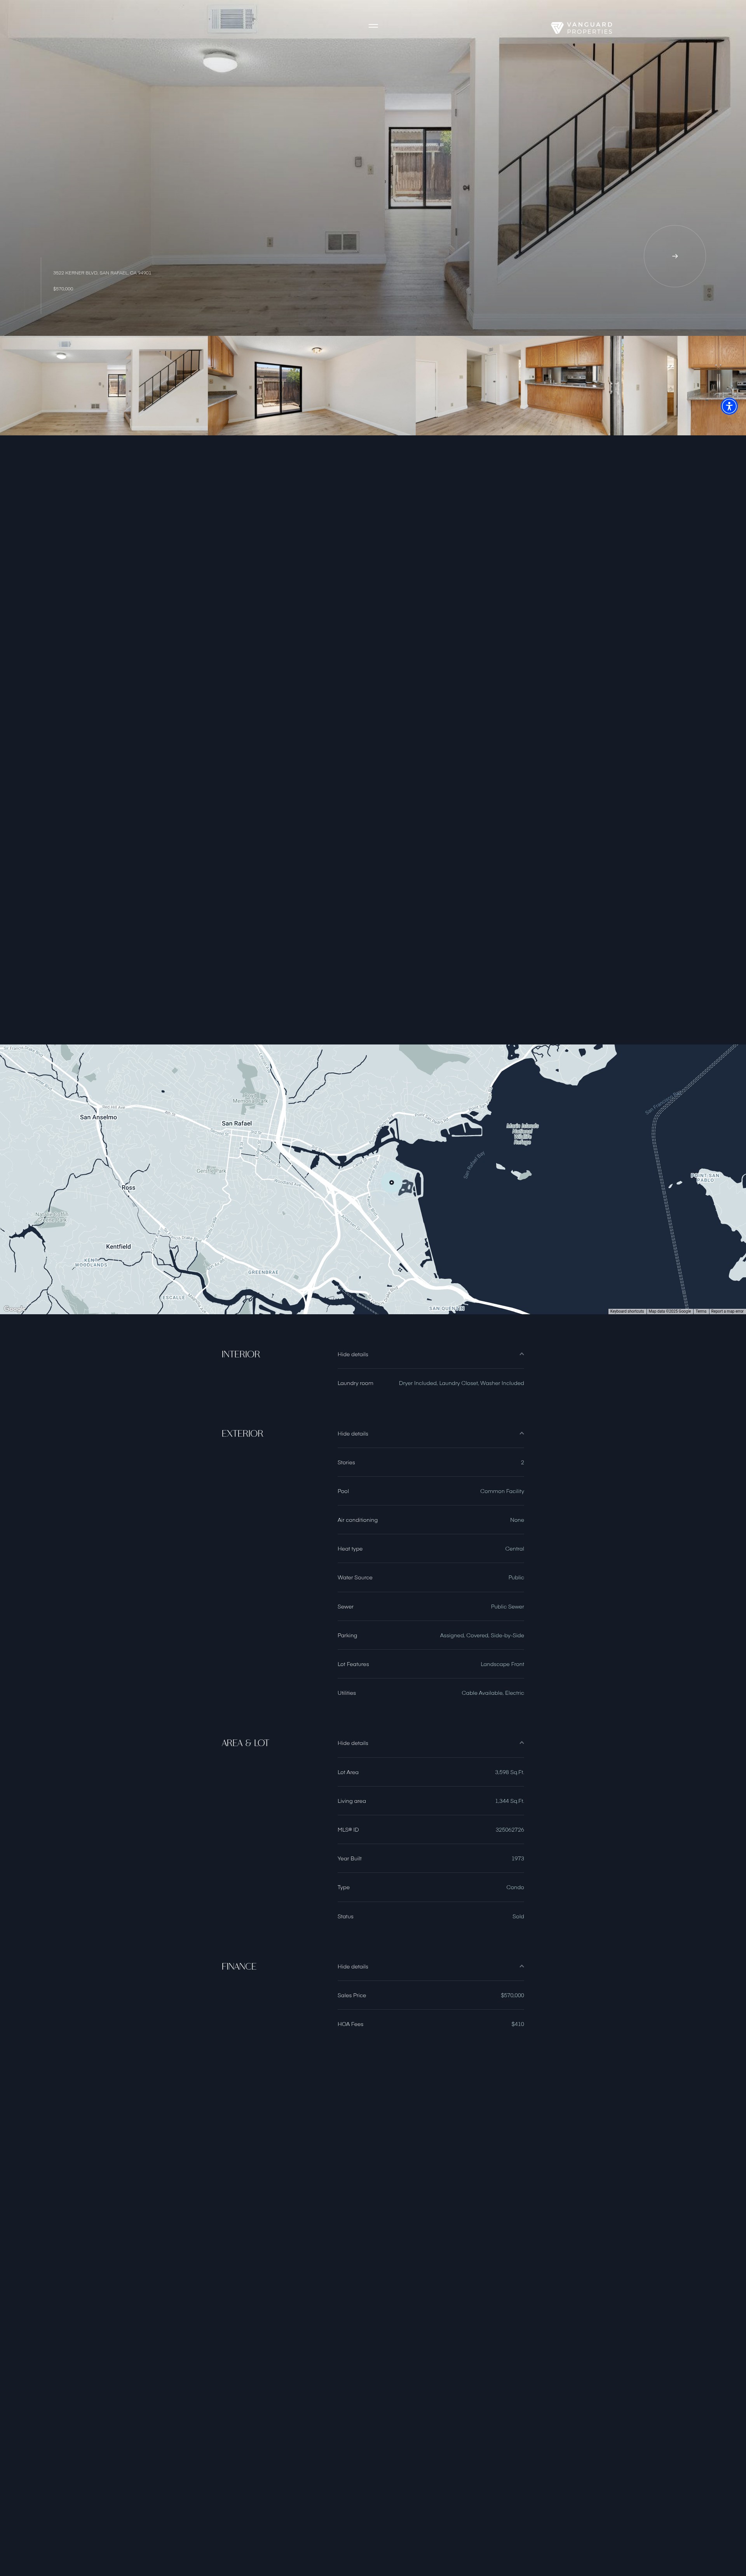This screenshot has height=2576, width=746.
Task: Click the property address over the hero photo
Action: pyautogui.click(x=102, y=272)
